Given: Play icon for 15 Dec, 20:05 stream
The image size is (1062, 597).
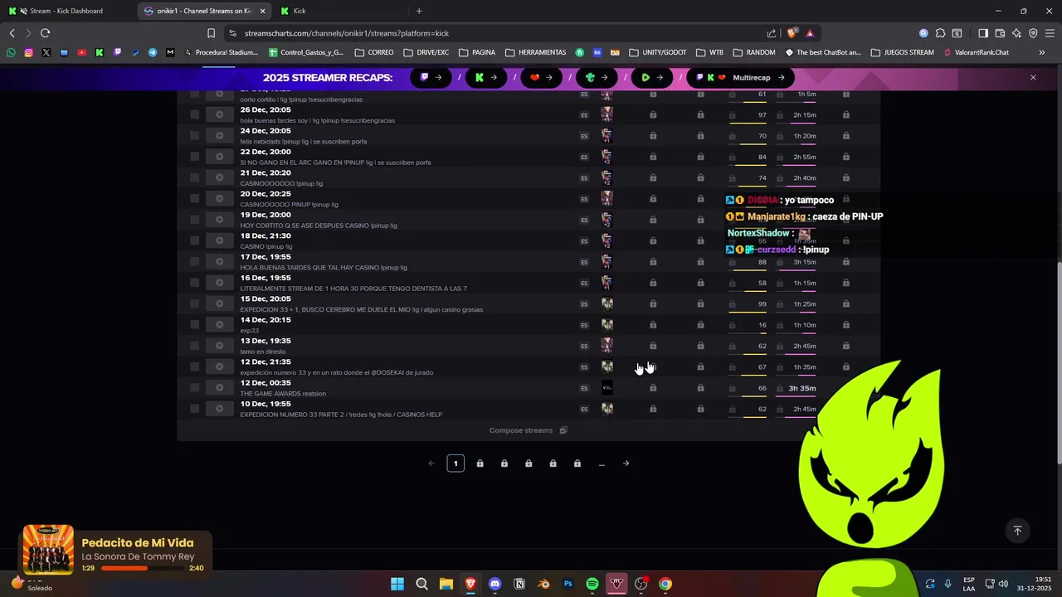Looking at the screenshot, I should pyautogui.click(x=219, y=303).
